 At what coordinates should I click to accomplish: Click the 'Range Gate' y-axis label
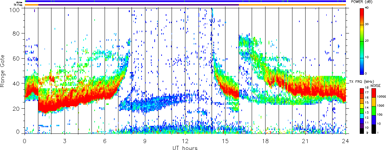coord(2,70)
